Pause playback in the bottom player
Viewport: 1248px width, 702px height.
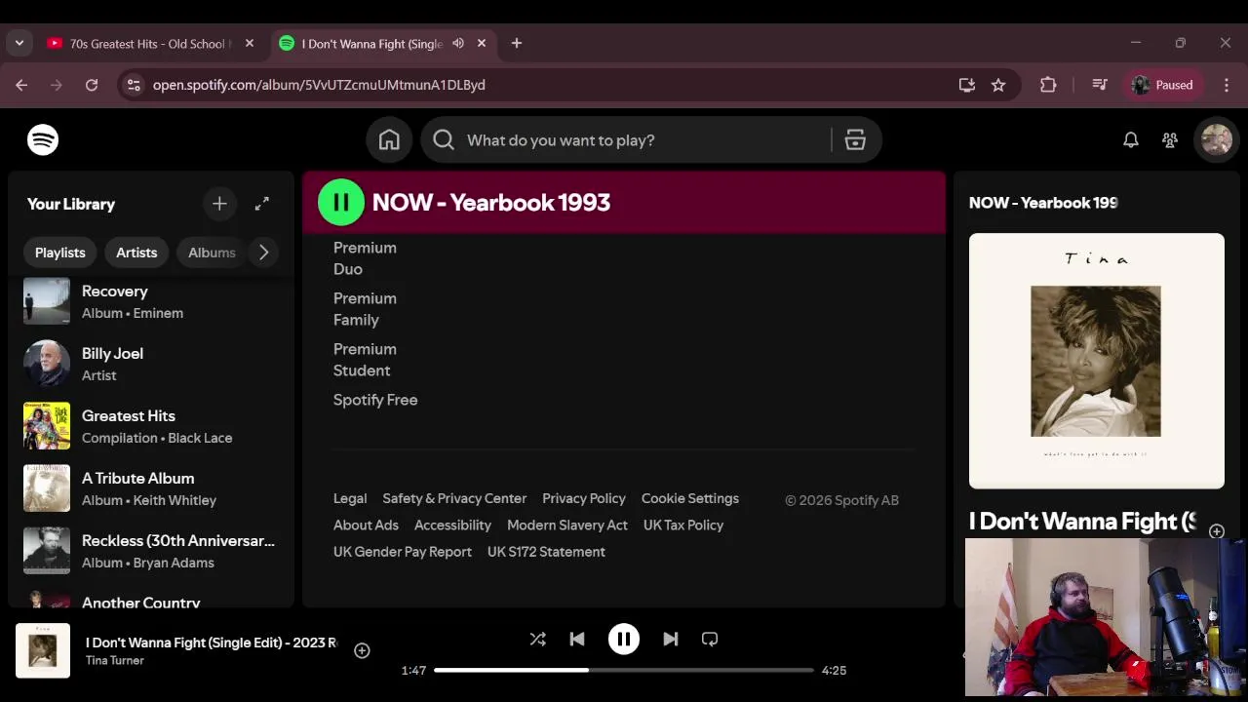tap(624, 640)
